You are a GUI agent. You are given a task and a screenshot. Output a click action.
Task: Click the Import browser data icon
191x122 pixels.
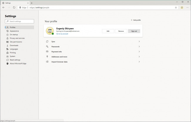click(47, 62)
